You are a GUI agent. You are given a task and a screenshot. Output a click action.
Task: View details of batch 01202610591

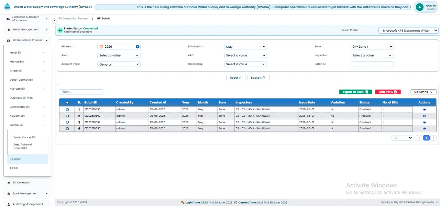pyautogui.click(x=424, y=122)
